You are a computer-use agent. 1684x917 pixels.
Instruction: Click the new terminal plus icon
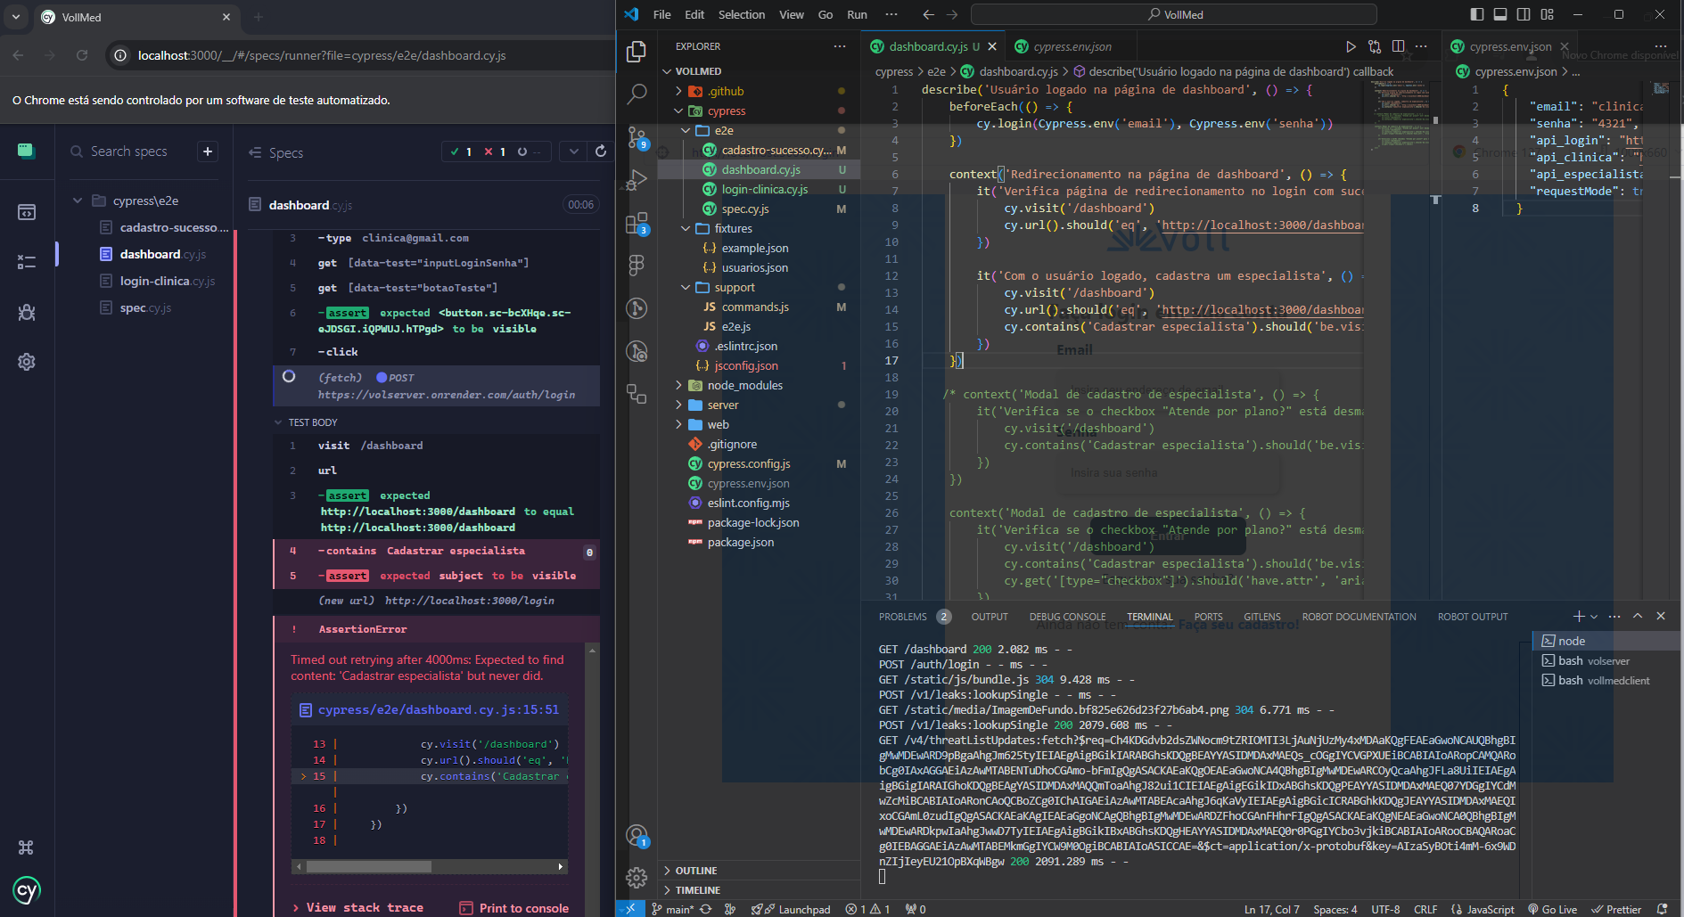click(1578, 616)
